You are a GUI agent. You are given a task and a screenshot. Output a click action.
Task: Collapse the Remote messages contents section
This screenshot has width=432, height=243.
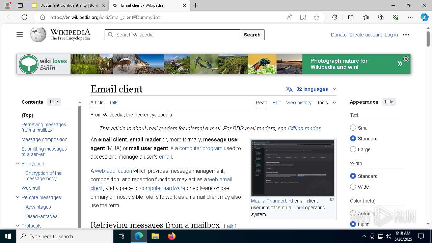(x=18, y=197)
